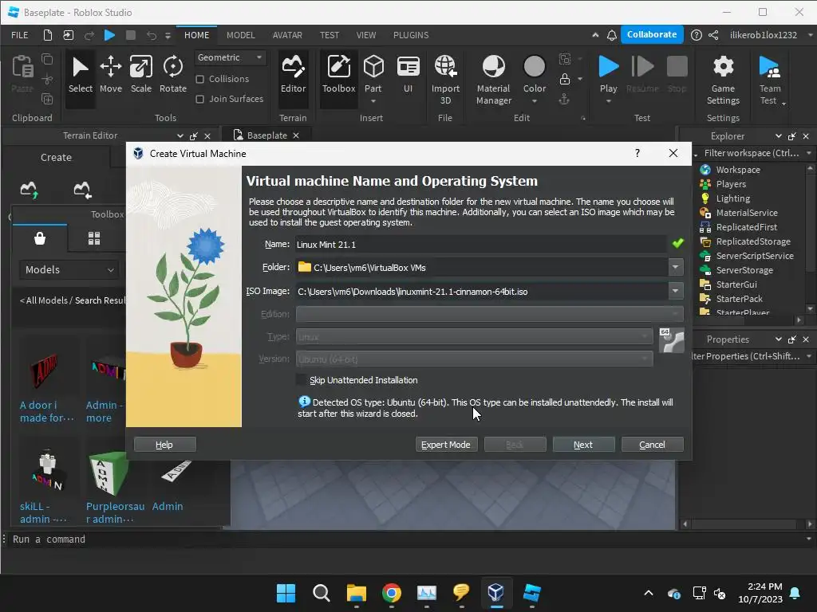Click the OS type icon in wizard
This screenshot has width=817, height=612.
click(x=671, y=340)
